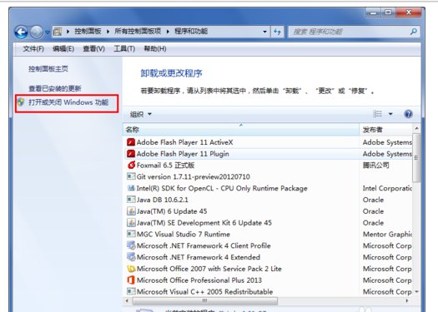Select the Git version 1.7.11 icon
The image size is (438, 312).
(131, 176)
